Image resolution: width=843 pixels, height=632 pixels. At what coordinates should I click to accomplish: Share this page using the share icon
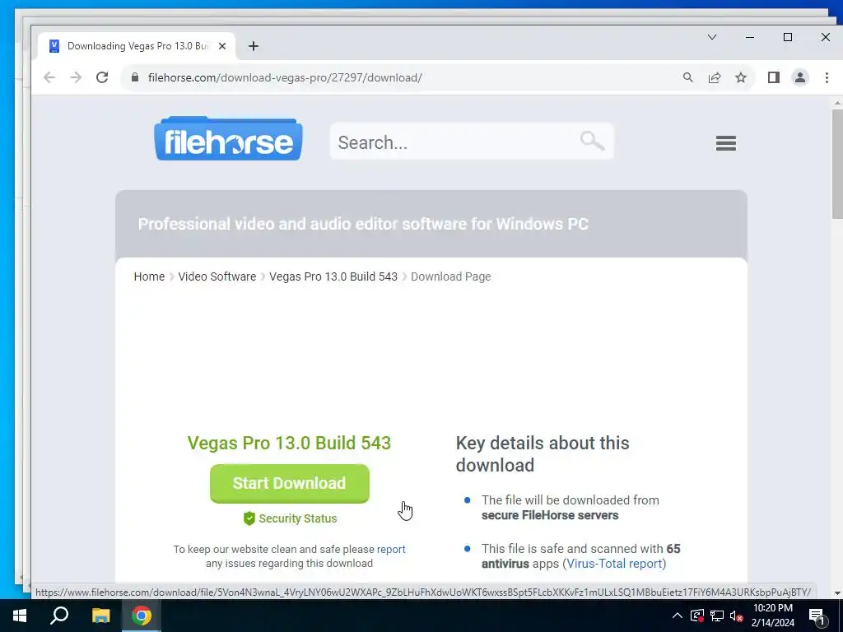pos(715,77)
